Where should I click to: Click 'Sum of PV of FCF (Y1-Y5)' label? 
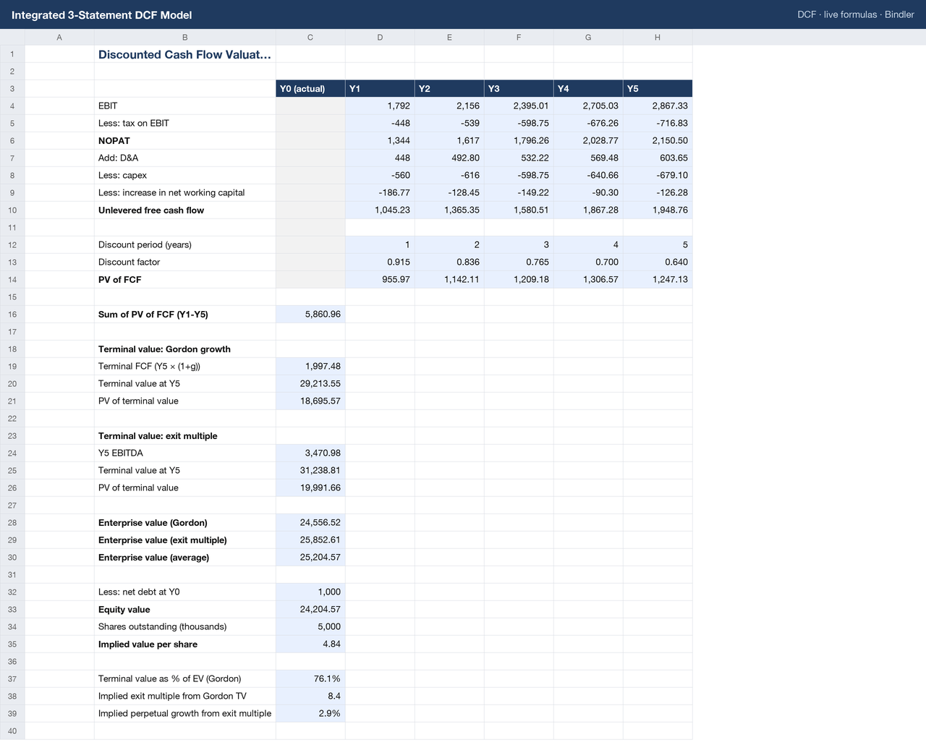[184, 315]
